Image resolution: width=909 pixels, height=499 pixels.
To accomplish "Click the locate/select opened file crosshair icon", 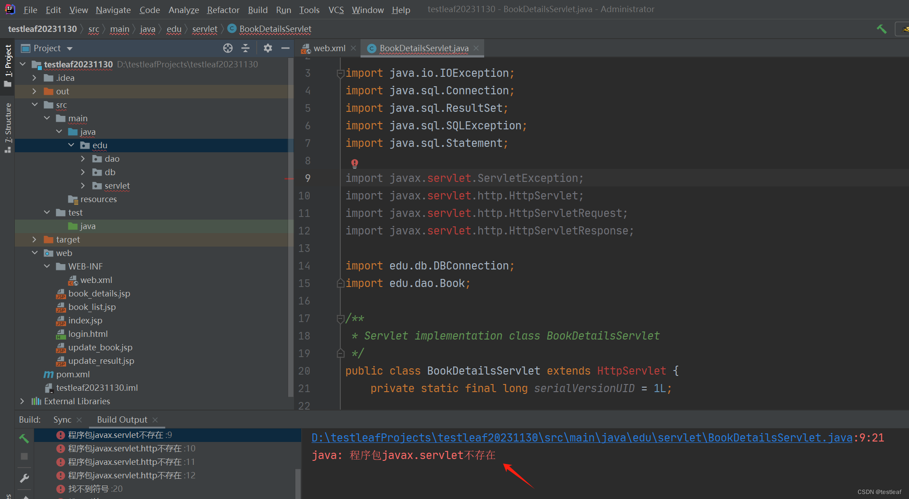I will click(228, 48).
